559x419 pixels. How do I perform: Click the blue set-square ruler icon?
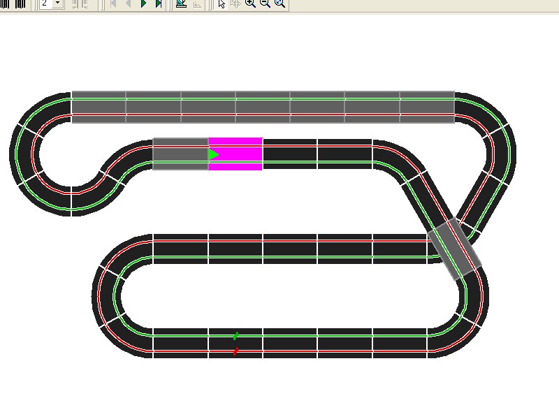[x=181, y=3]
